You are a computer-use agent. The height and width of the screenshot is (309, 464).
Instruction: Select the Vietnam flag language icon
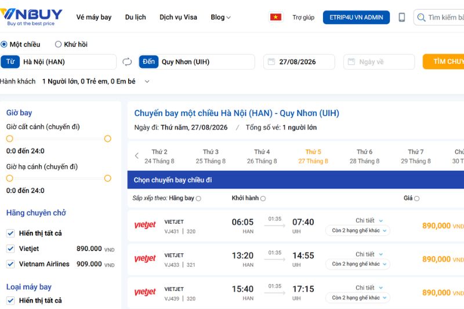click(x=275, y=17)
